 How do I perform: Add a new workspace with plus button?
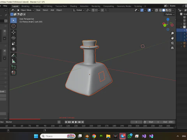(x=145, y=6)
